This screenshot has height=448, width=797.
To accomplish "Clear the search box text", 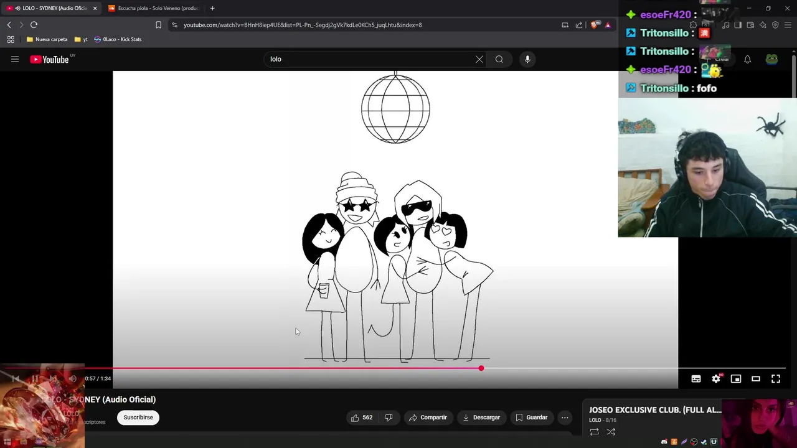I will [479, 59].
